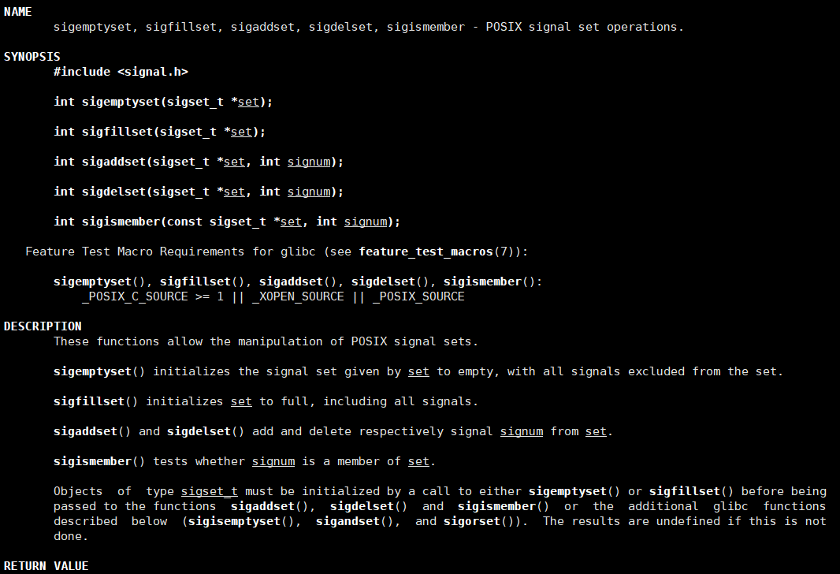Click the underlined sigset_t in the Objects paragraph
840x574 pixels.
[x=210, y=491]
